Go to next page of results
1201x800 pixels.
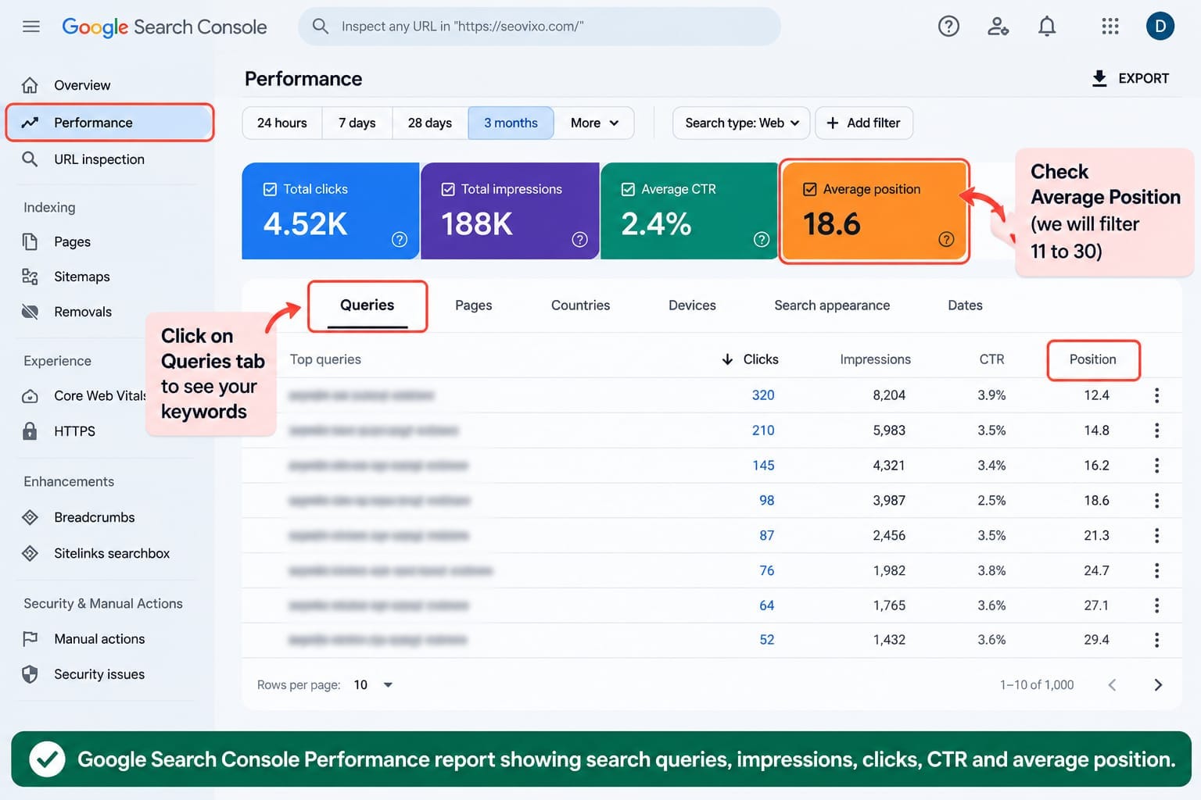click(1158, 685)
